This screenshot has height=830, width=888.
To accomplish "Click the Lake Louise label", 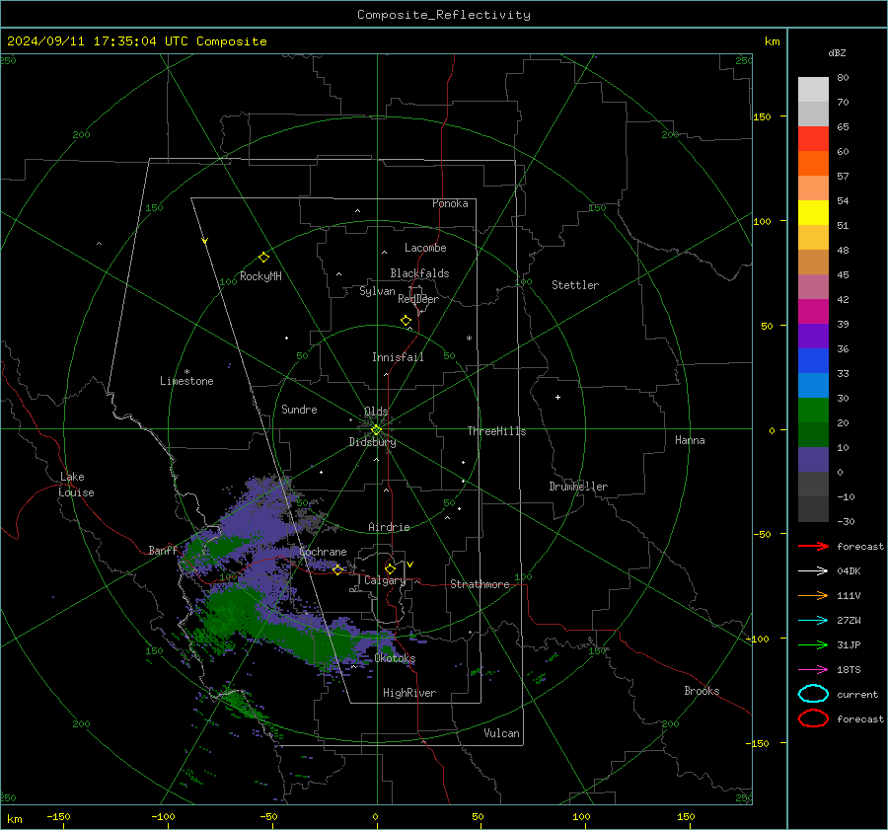I will point(76,485).
